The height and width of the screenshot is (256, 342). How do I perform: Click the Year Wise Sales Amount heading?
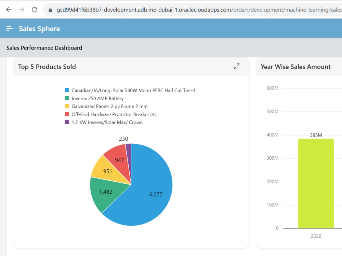click(x=295, y=67)
